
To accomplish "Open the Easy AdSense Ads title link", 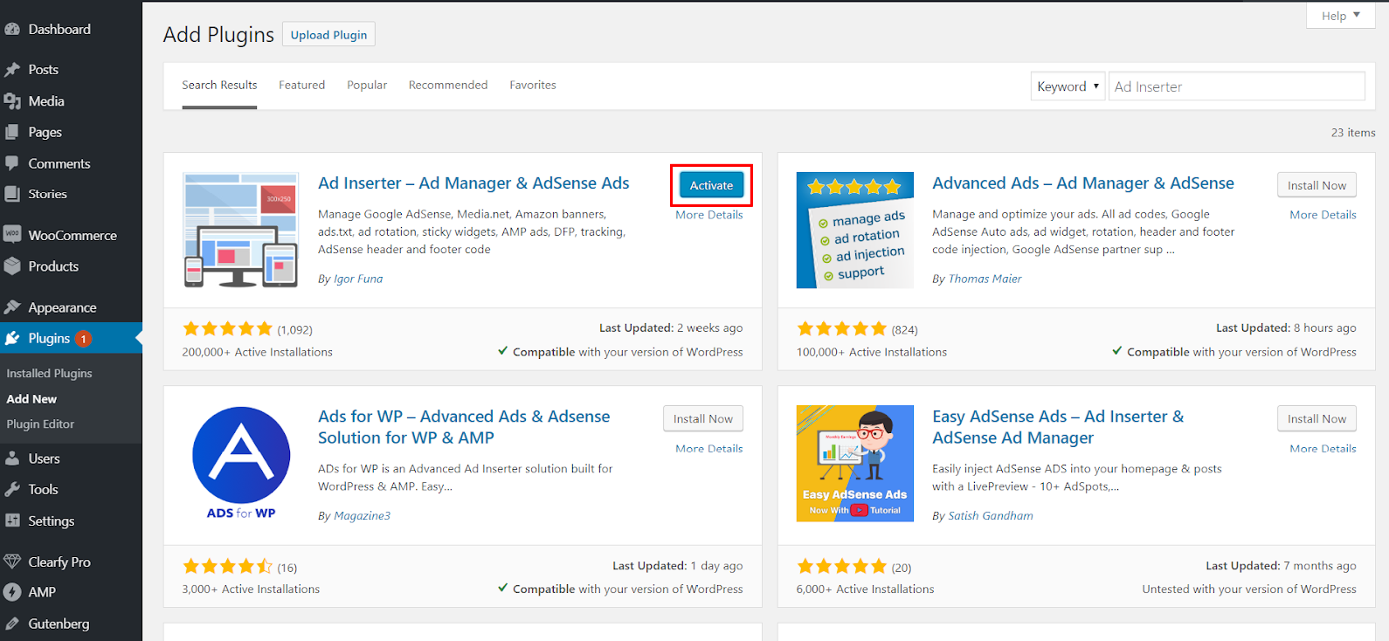I will (1058, 427).
